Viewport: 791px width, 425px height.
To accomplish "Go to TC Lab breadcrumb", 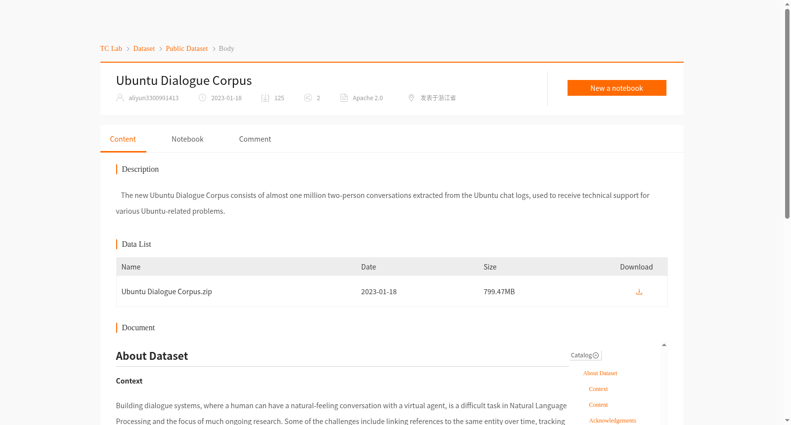I will pyautogui.click(x=111, y=48).
